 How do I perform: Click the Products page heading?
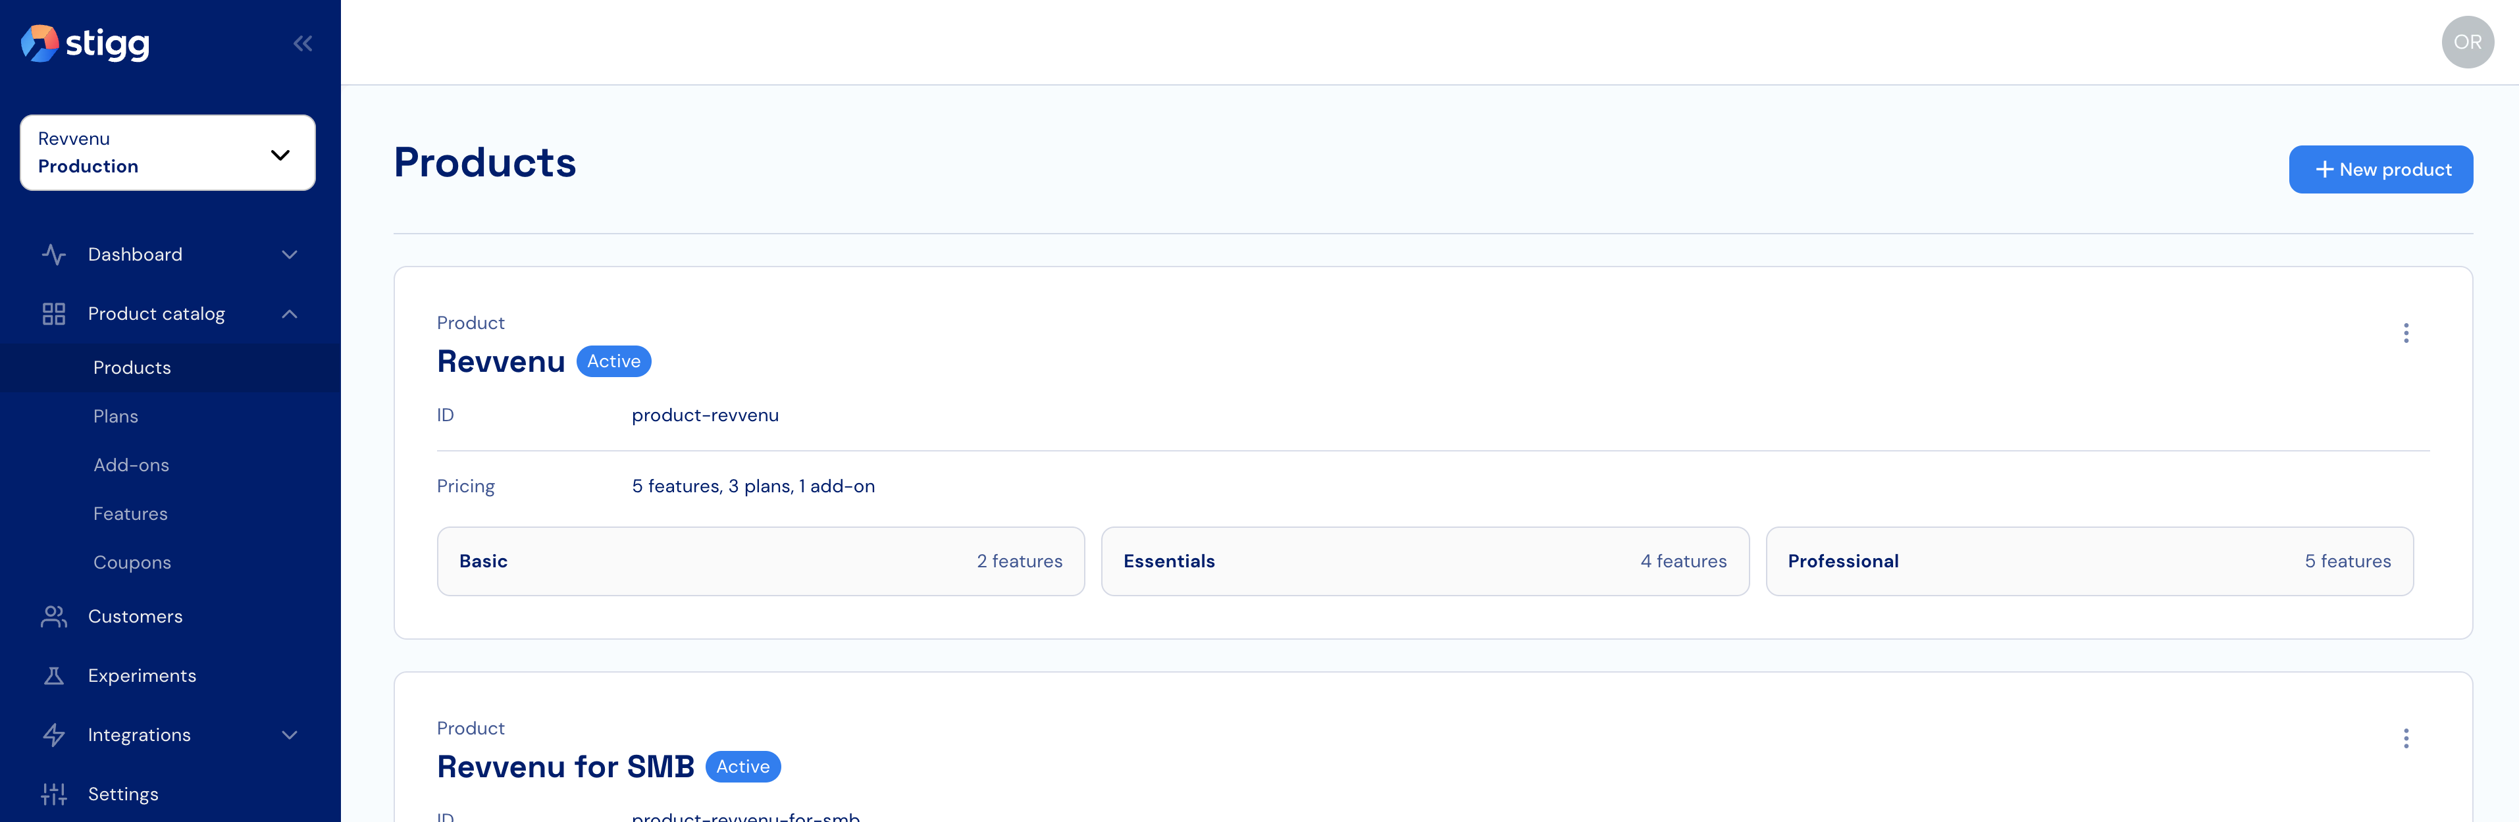(x=485, y=163)
